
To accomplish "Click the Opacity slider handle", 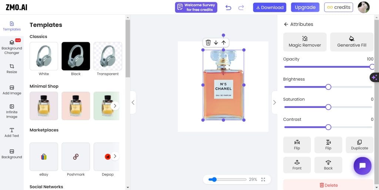I will pos(372,67).
